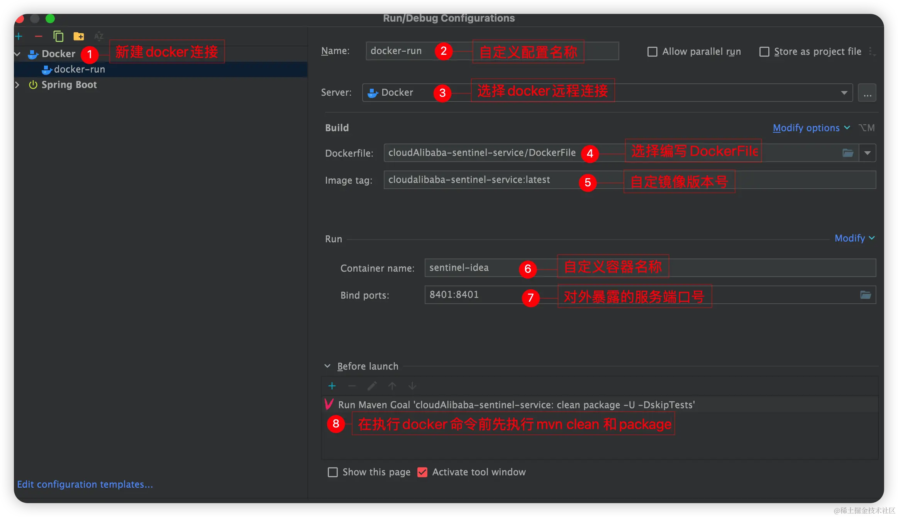Add a Before launch task with plus icon
Screen dimensions: 898x517
point(332,386)
